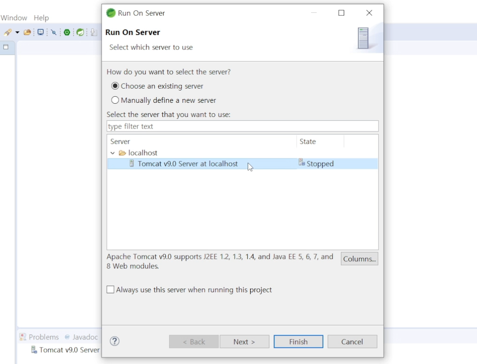Click the pen-shaped toolbar icon in the Eclipse window
Viewport: 477px width, 364px height.
point(8,32)
